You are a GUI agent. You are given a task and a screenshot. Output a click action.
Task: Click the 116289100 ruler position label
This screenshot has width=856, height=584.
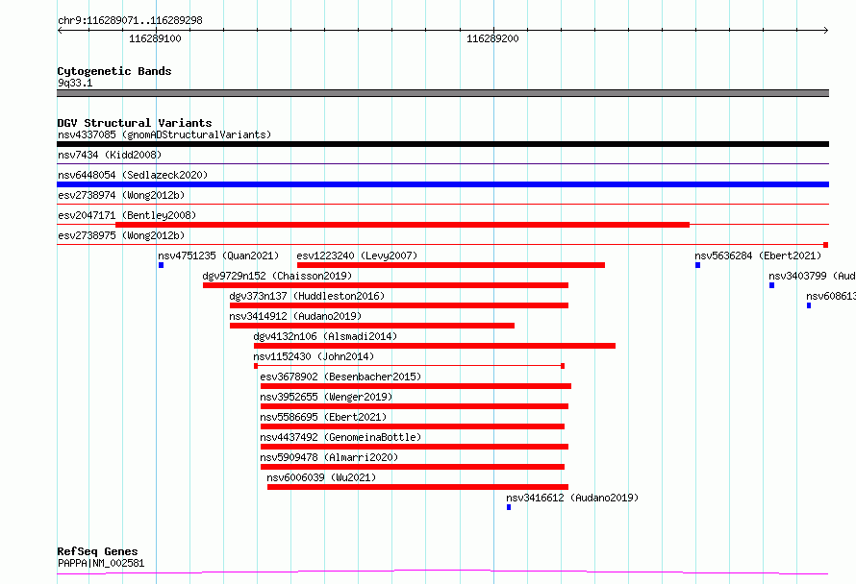[155, 38]
